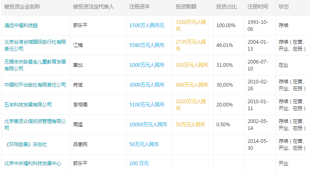Screen dimensions: 310x172
Task: Select column header 注册时间
Action: pos(258,6)
